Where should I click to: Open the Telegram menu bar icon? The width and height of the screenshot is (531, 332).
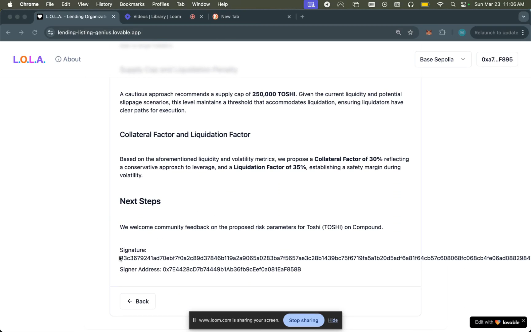327,4
